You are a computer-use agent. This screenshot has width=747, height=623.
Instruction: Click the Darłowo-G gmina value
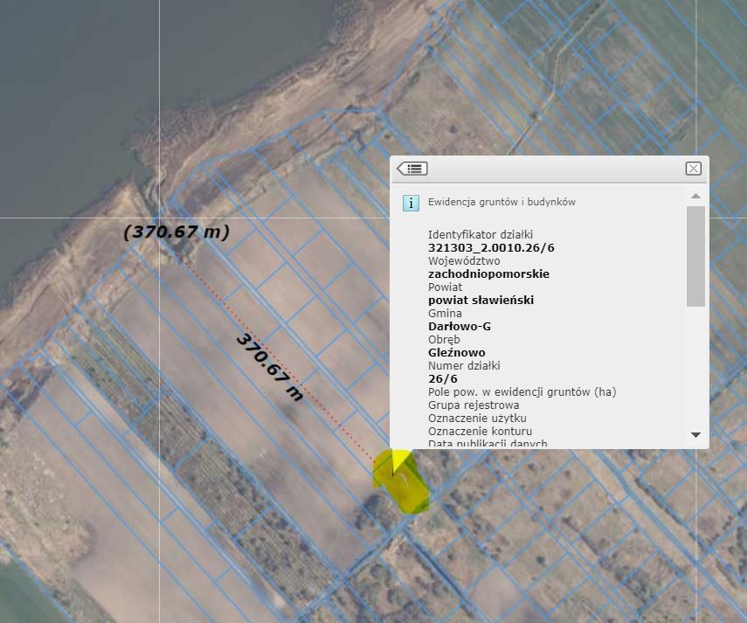(460, 326)
